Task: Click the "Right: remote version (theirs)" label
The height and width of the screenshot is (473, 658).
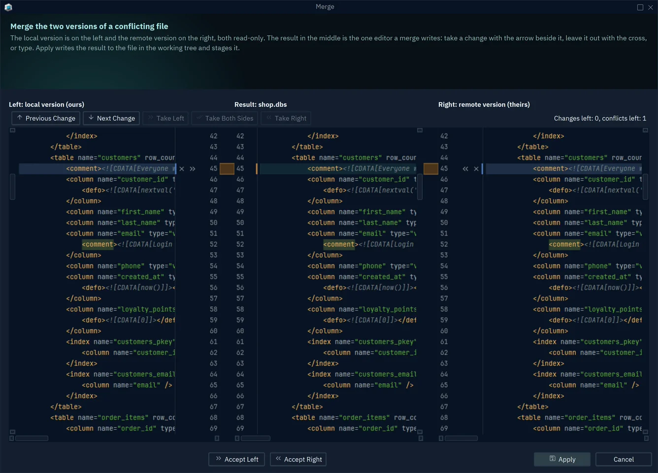Action: 484,104
